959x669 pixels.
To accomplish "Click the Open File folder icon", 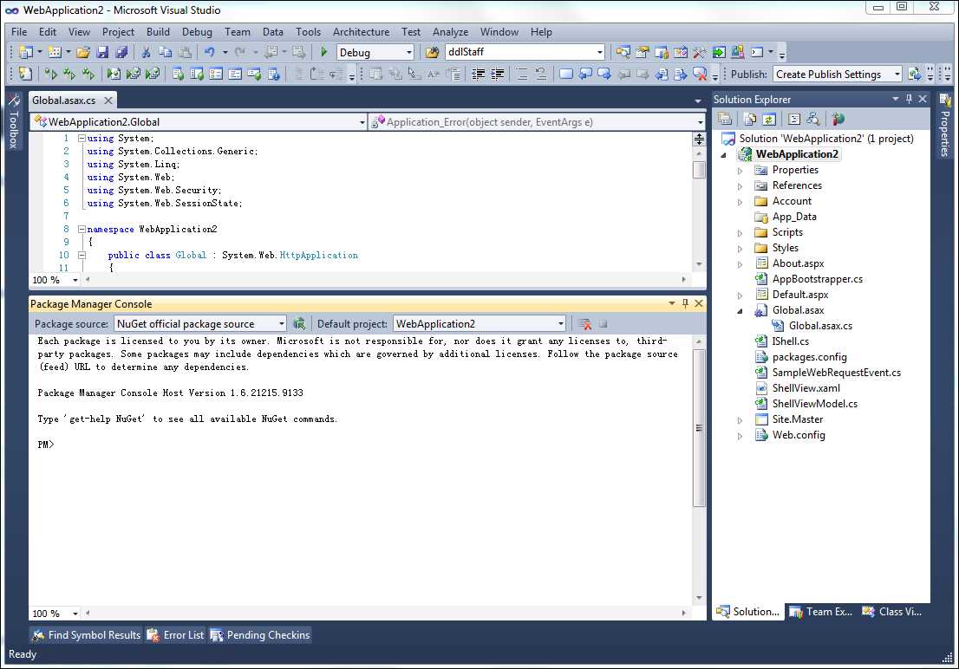I will (x=83, y=53).
